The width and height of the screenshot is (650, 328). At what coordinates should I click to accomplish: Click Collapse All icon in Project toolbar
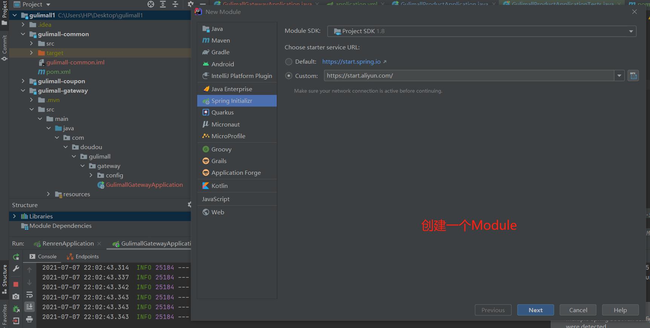click(175, 4)
